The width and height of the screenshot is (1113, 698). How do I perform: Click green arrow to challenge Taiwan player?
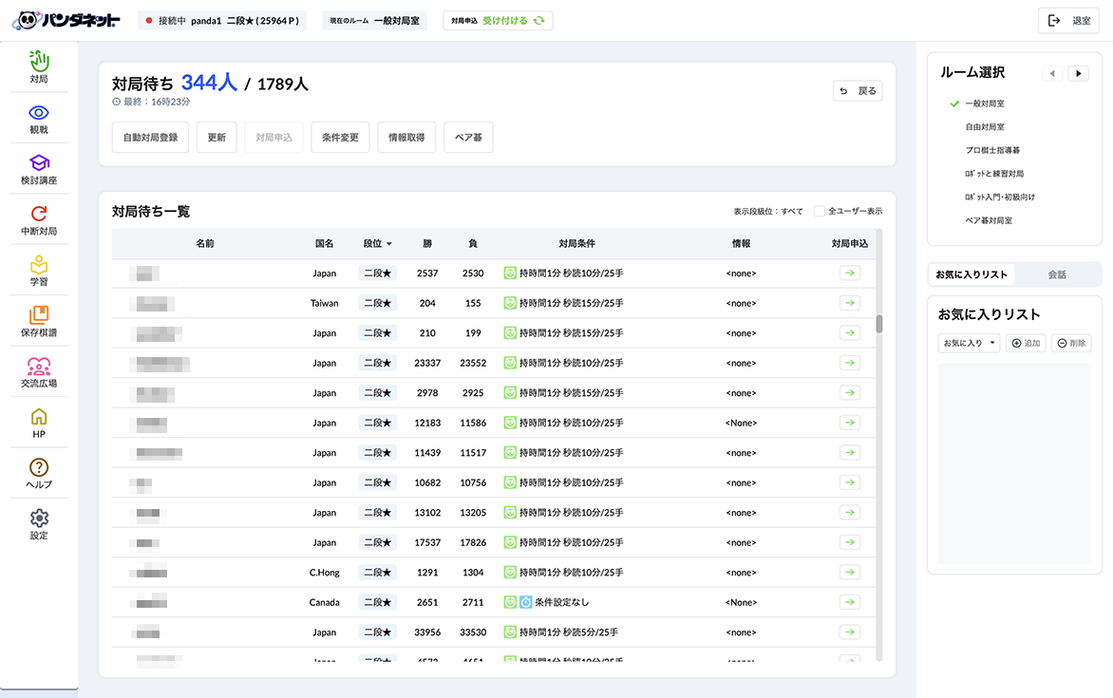tap(849, 303)
